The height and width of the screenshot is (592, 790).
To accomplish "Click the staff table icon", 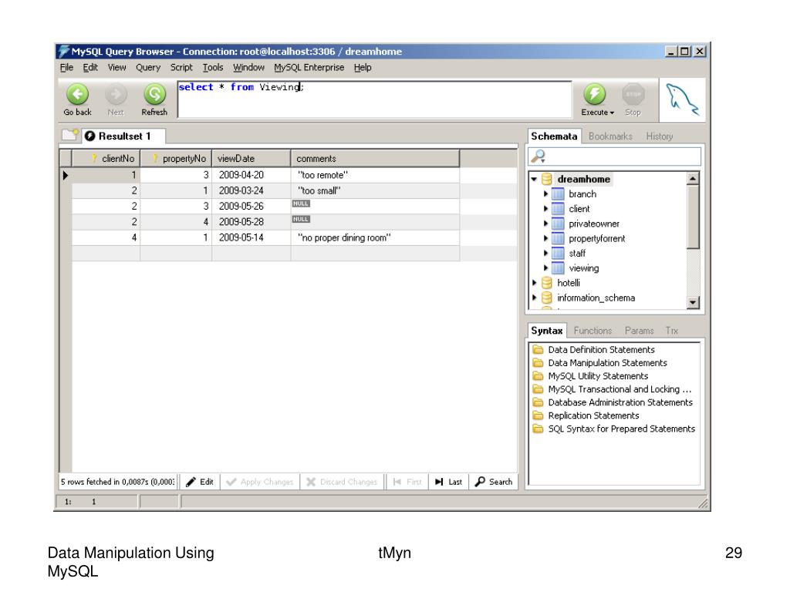I will tap(558, 253).
